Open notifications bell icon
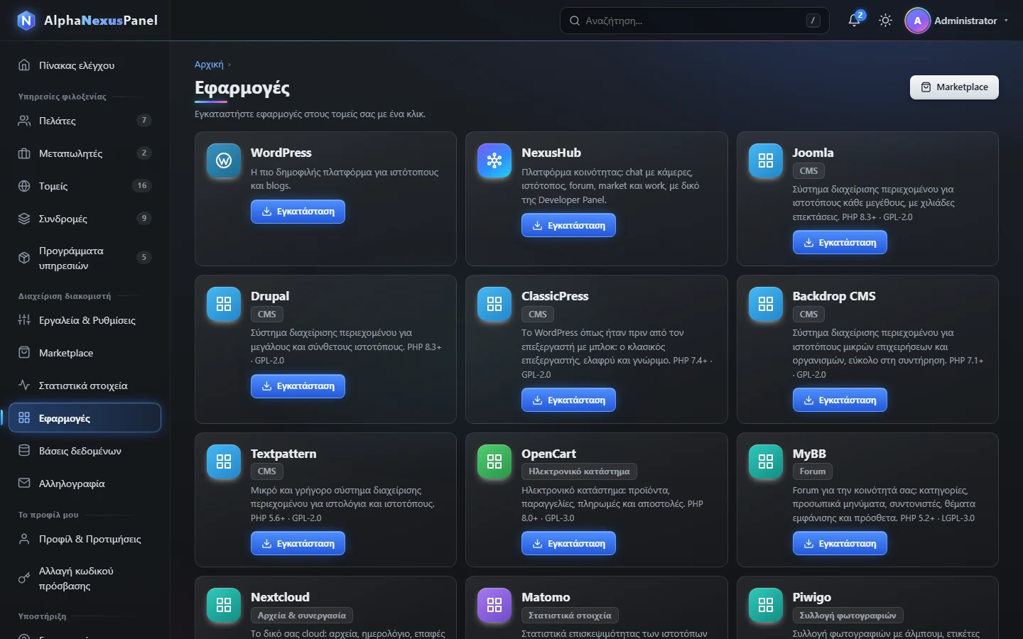The width and height of the screenshot is (1023, 639). click(855, 21)
